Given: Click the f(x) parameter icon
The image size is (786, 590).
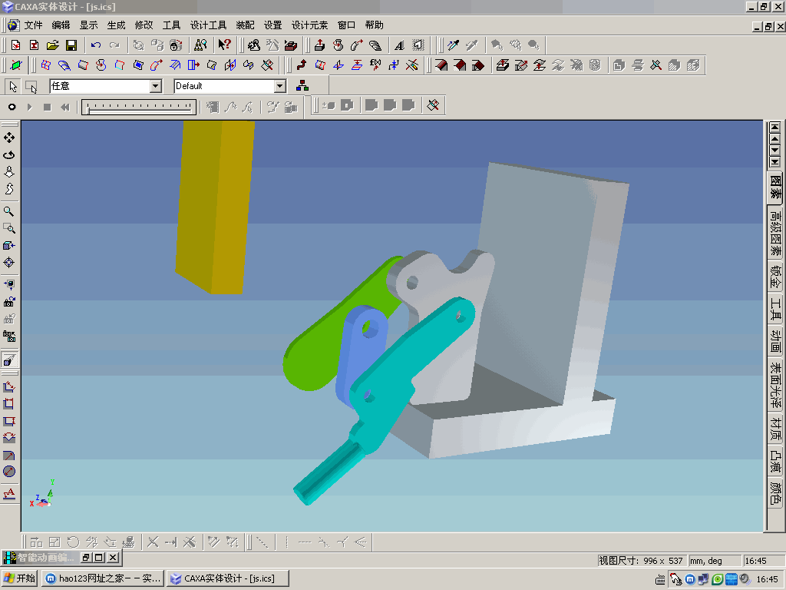Looking at the screenshot, I should (x=375, y=65).
